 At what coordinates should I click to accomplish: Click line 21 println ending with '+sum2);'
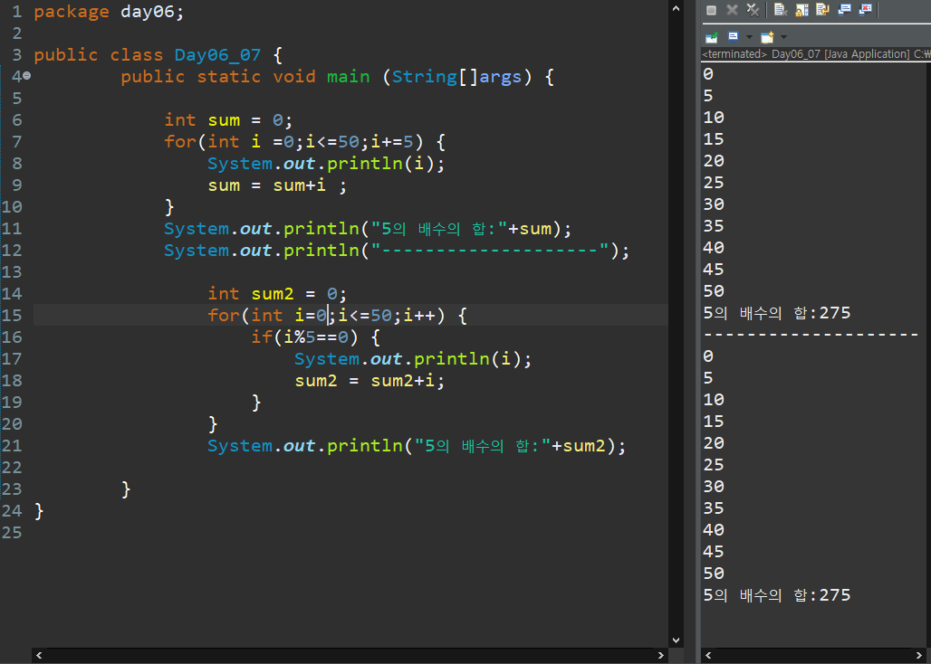click(417, 446)
